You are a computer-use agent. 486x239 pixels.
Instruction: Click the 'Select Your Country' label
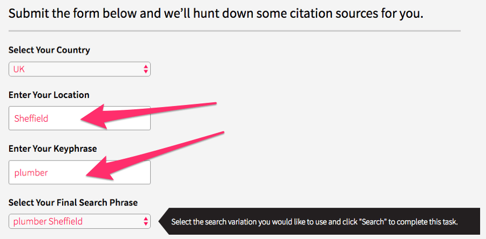point(49,50)
